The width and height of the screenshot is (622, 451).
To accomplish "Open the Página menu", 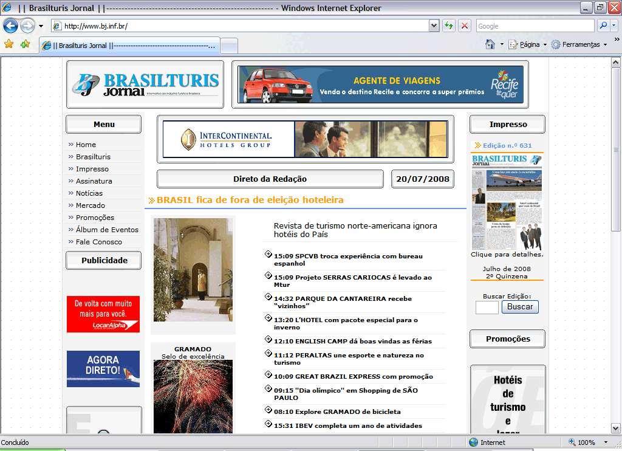I will coord(527,44).
